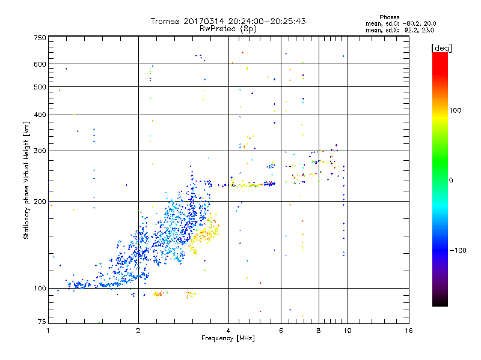Click the x-axis '16' tick label

[x=409, y=331]
